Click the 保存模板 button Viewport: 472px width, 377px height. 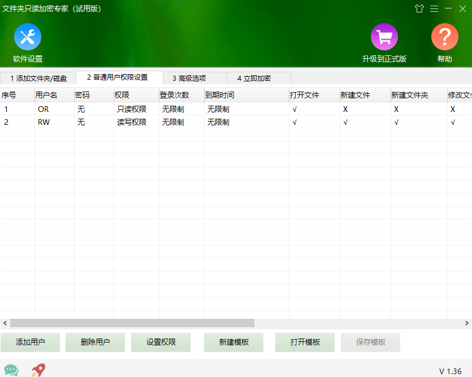pyautogui.click(x=371, y=342)
